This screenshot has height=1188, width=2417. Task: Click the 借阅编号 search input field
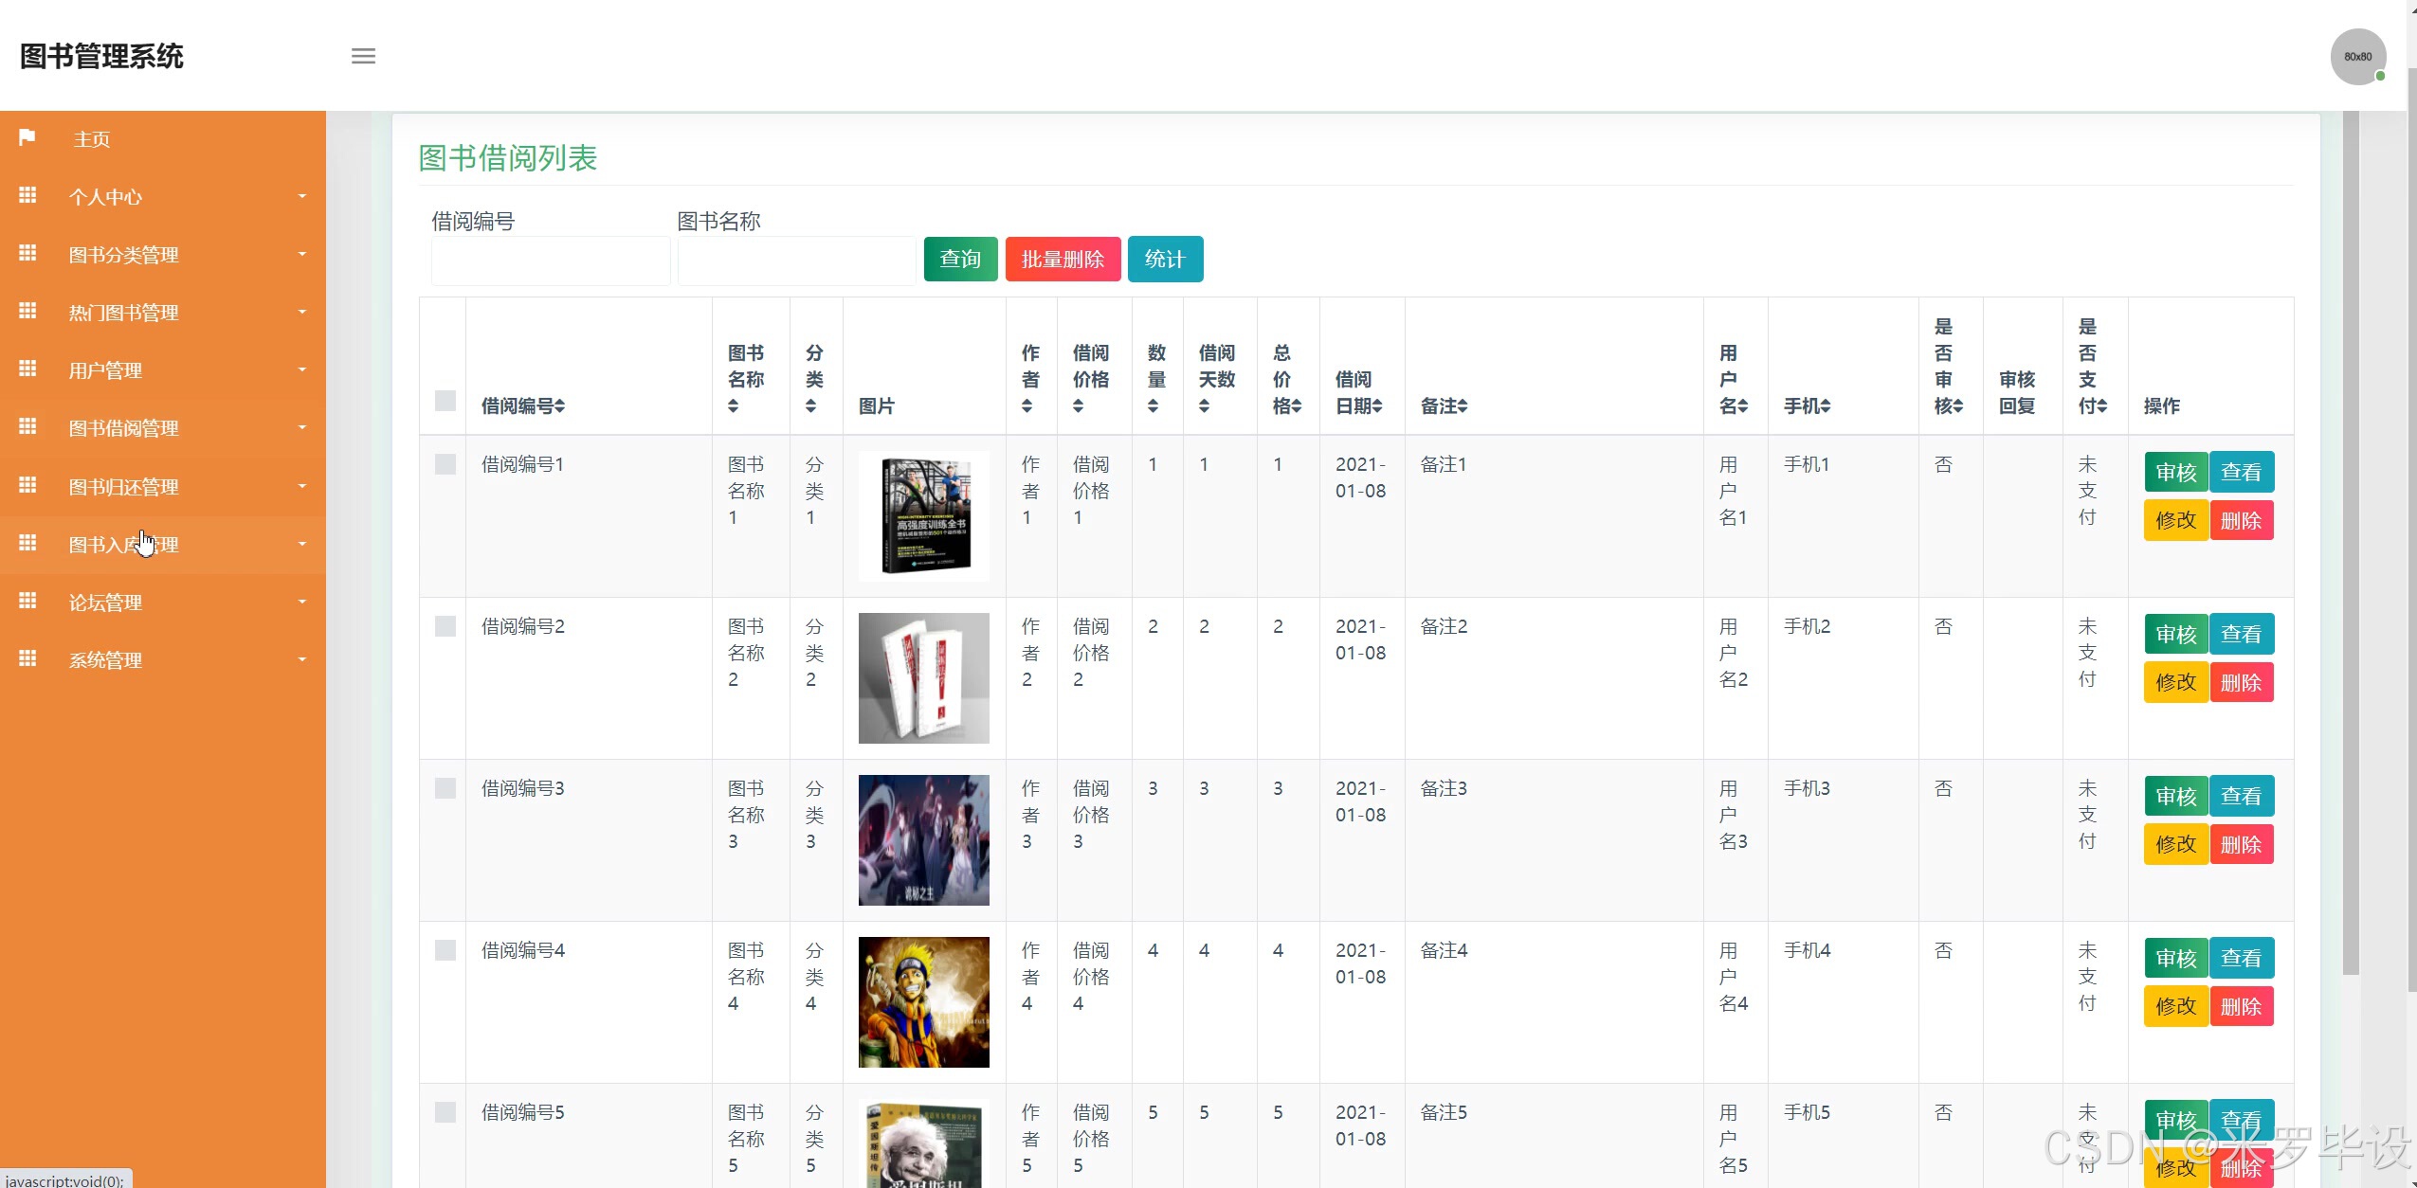(550, 261)
